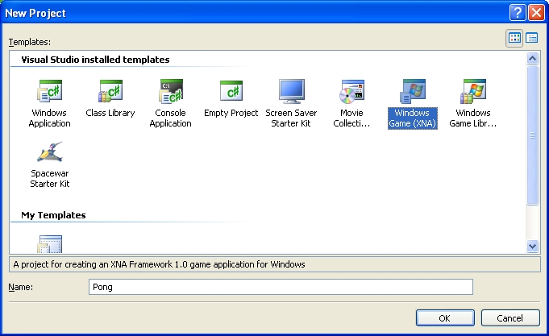The width and height of the screenshot is (549, 336).
Task: Click the XNA Framework 1.0 description text
Action: point(160,264)
